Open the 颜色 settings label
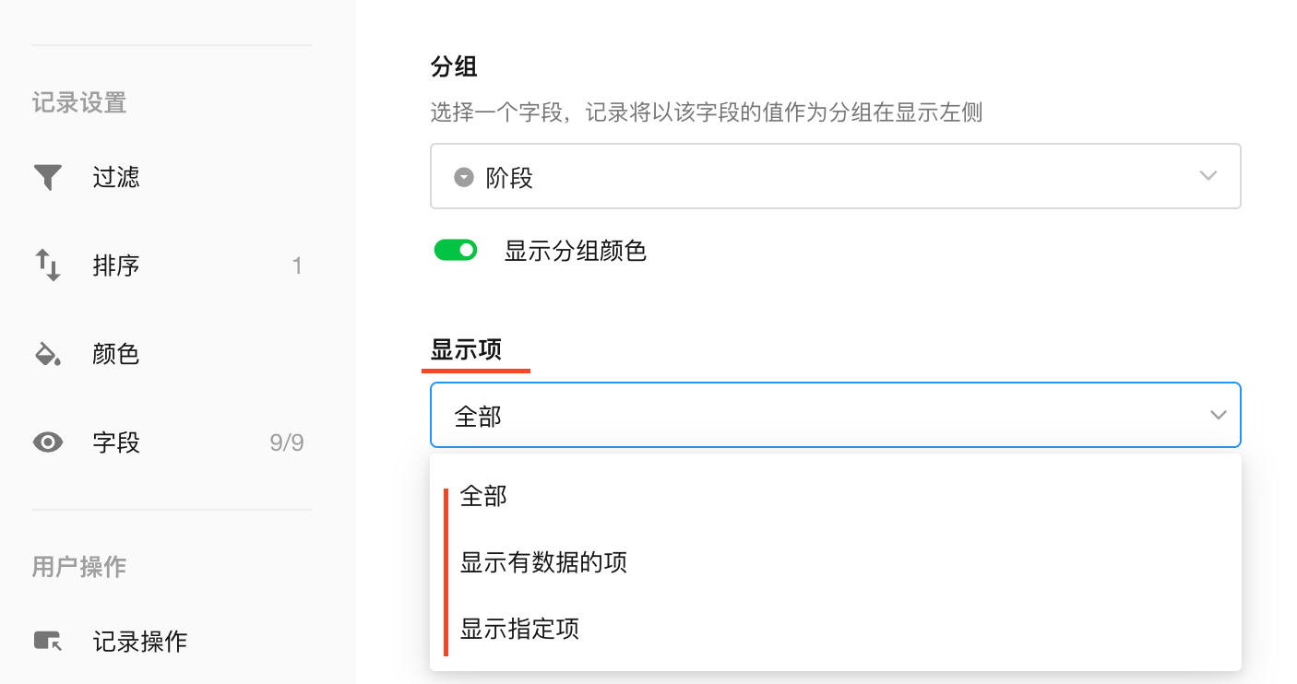This screenshot has width=1297, height=684. [x=116, y=354]
